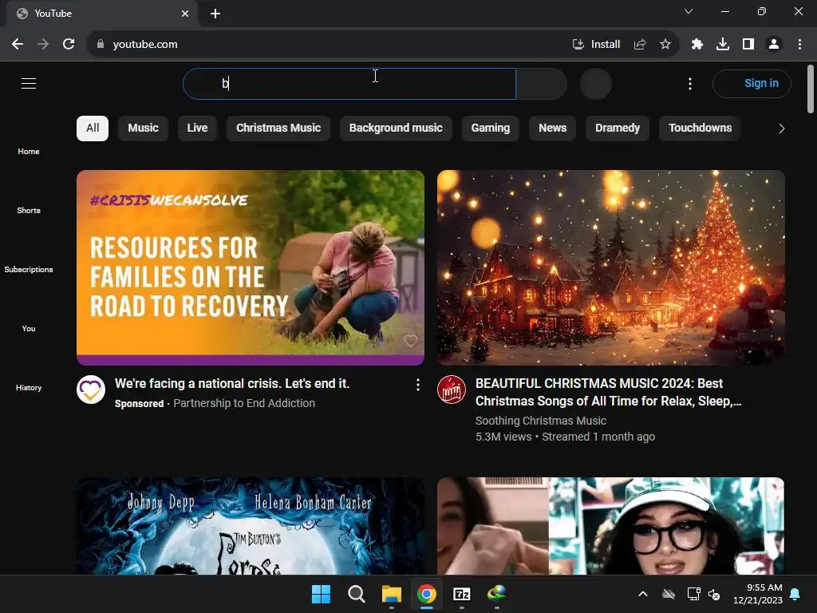The height and width of the screenshot is (613, 817).
Task: Open the Windows Start menu
Action: (x=321, y=594)
